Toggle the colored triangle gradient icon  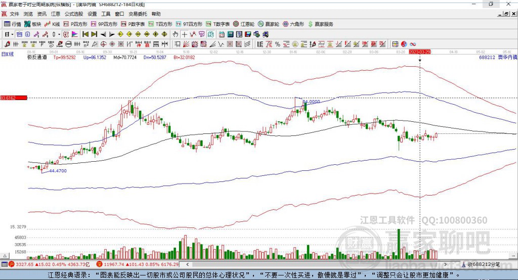pyautogui.click(x=75, y=34)
